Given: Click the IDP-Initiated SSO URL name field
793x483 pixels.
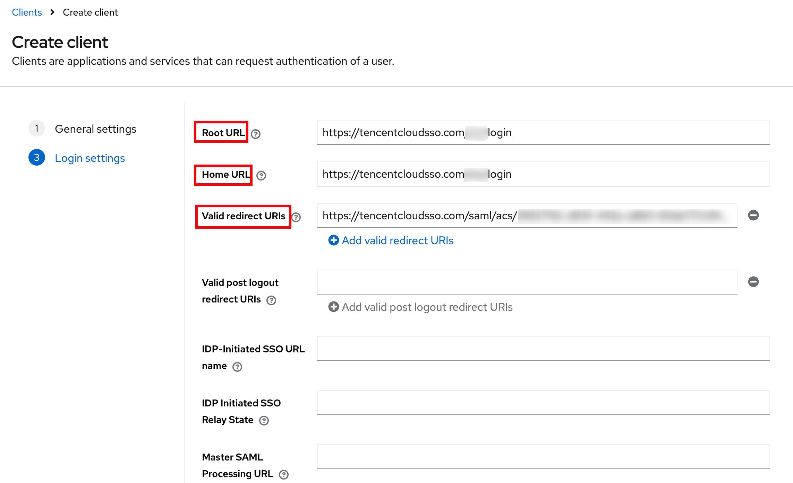Looking at the screenshot, I should [x=543, y=349].
